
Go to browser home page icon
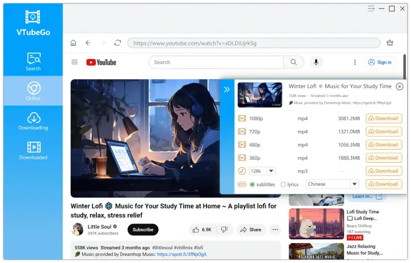click(x=73, y=43)
